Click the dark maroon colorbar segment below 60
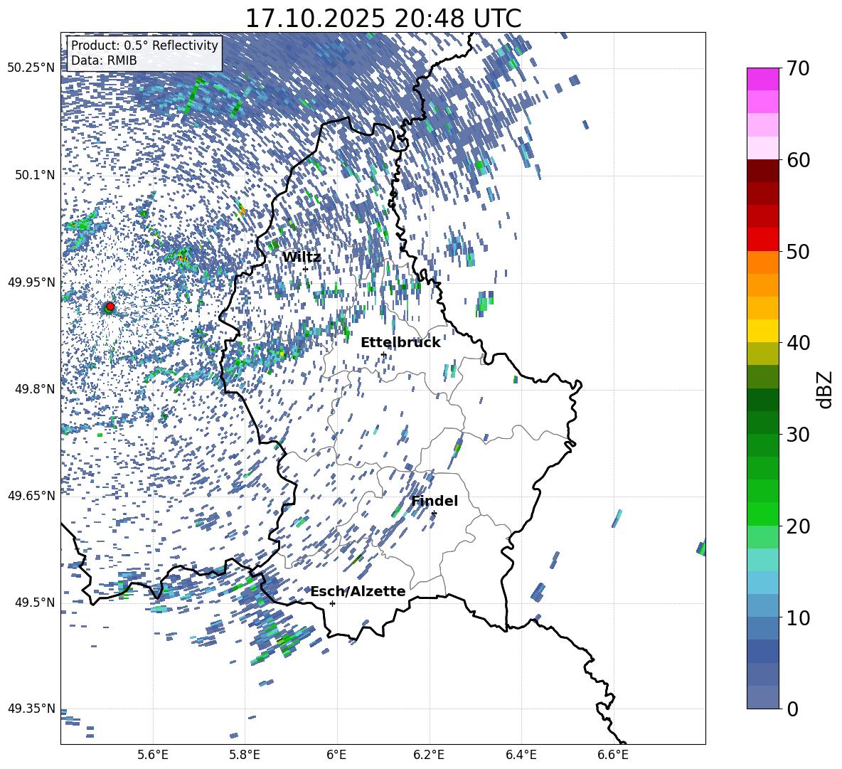 click(x=762, y=171)
